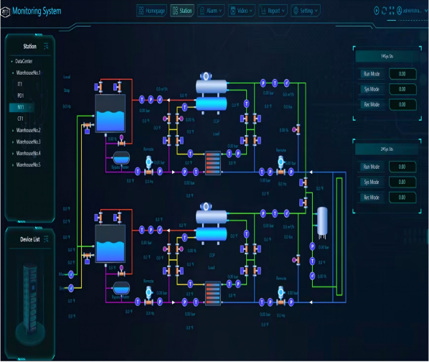Click the administrator user avatar icon
Image resolution: width=429 pixels, height=362 pixels.
coord(399,11)
